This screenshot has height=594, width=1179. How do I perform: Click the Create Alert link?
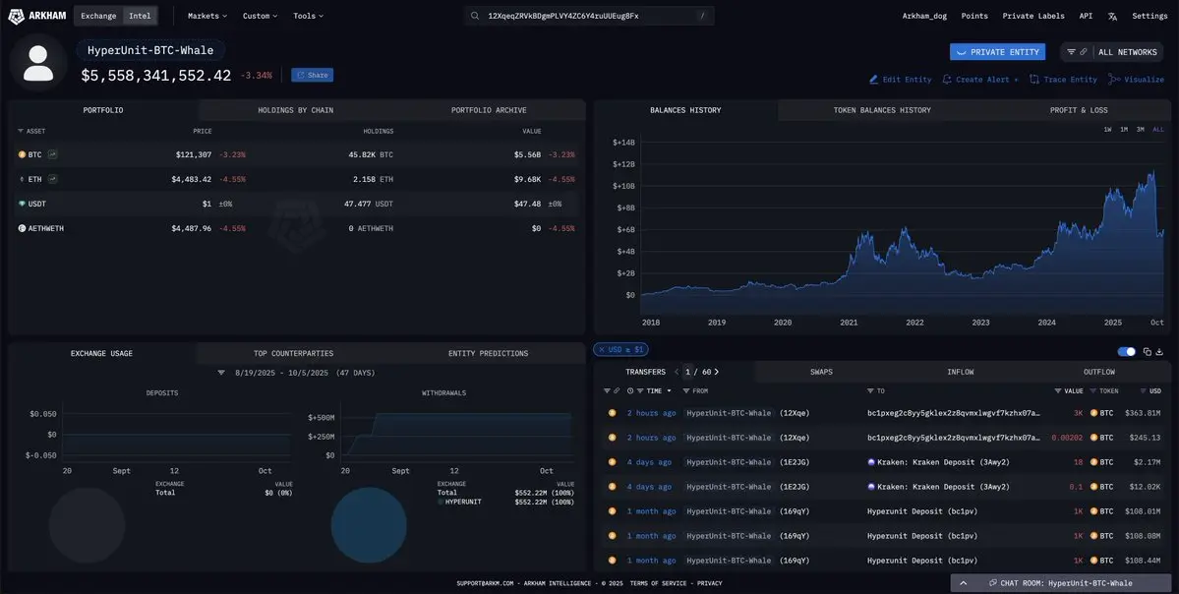980,79
